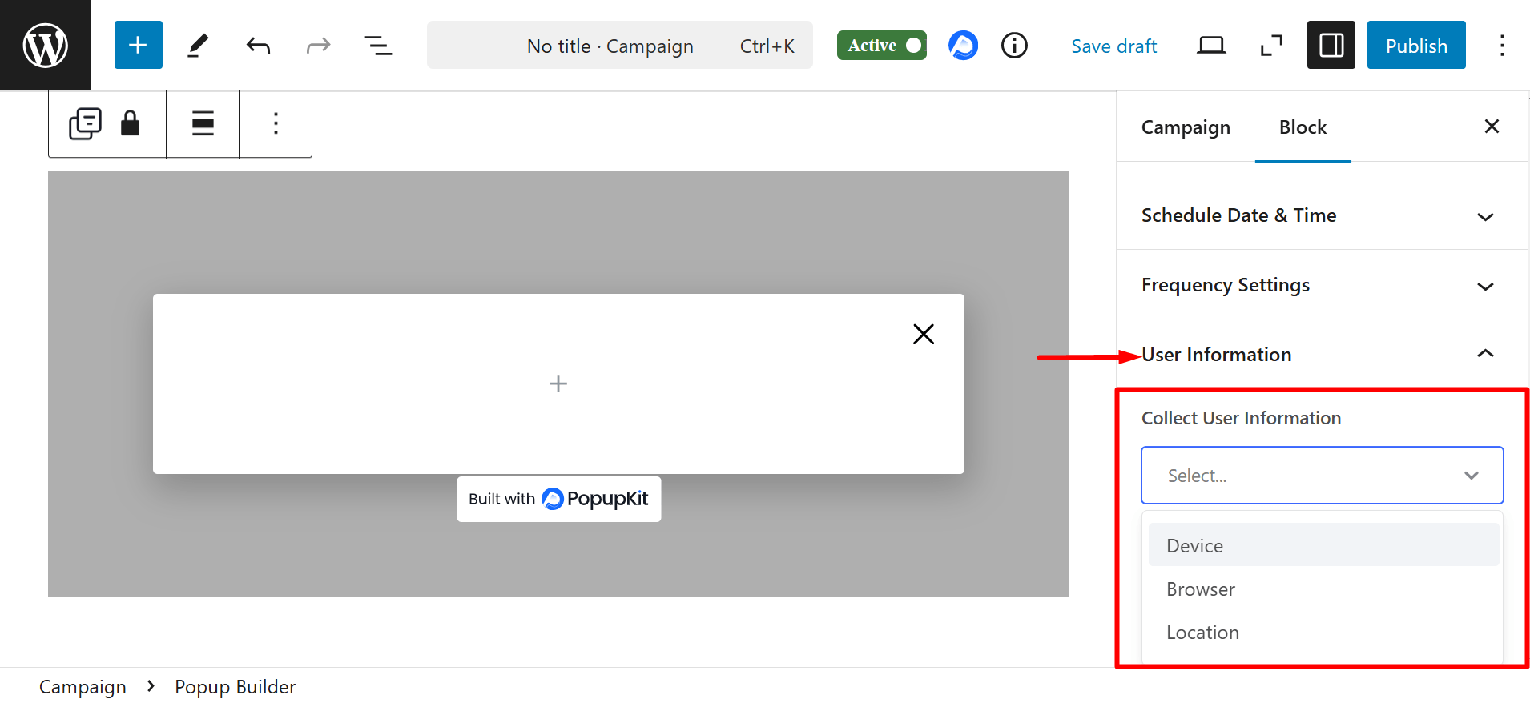This screenshot has width=1530, height=703.
Task: Click the PopupKit logo icon in toolbar
Action: tap(963, 46)
